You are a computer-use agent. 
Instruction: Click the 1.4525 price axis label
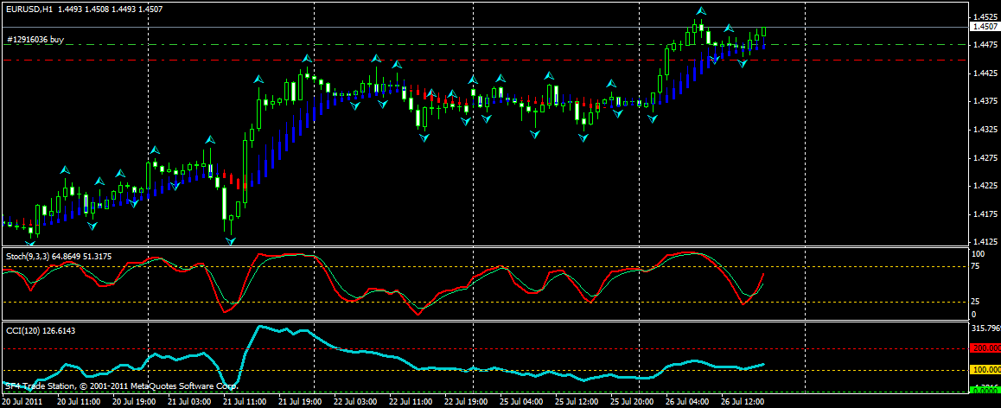coord(983,17)
